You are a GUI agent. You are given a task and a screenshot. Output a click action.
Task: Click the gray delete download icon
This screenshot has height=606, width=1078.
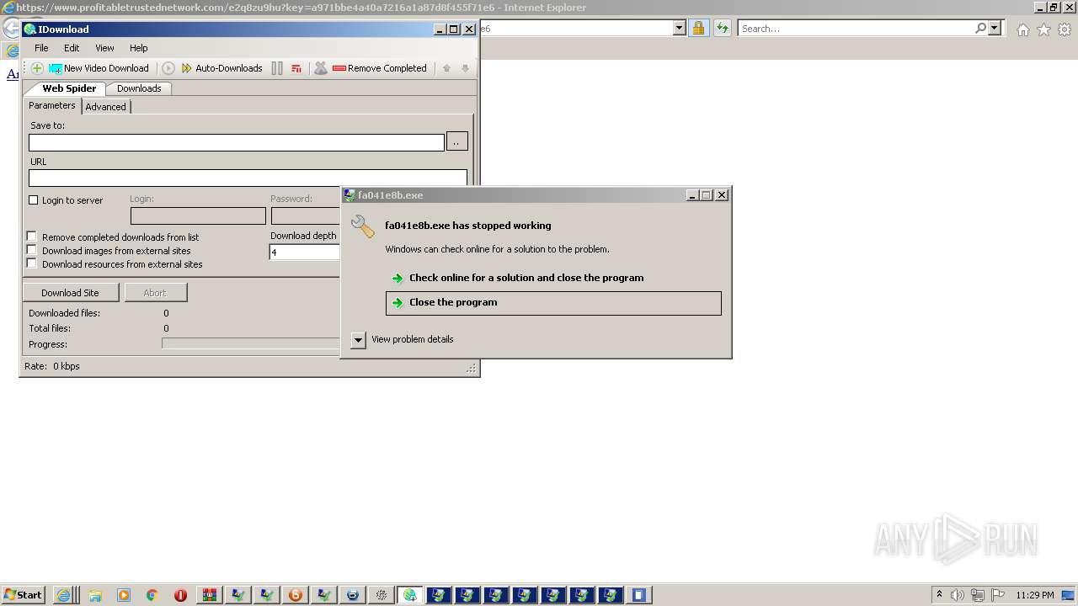pyautogui.click(x=321, y=68)
